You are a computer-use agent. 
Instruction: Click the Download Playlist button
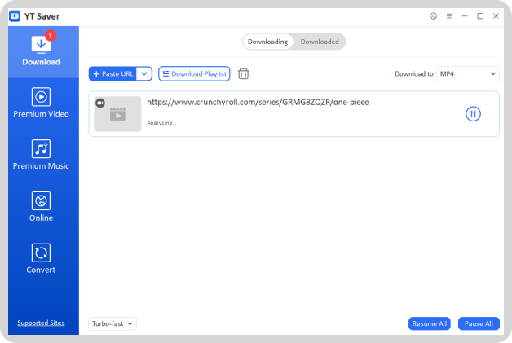194,74
